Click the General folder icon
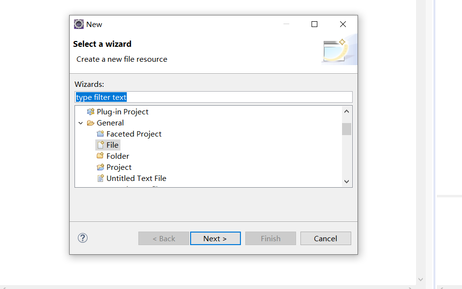The image size is (462, 289). [x=90, y=123]
